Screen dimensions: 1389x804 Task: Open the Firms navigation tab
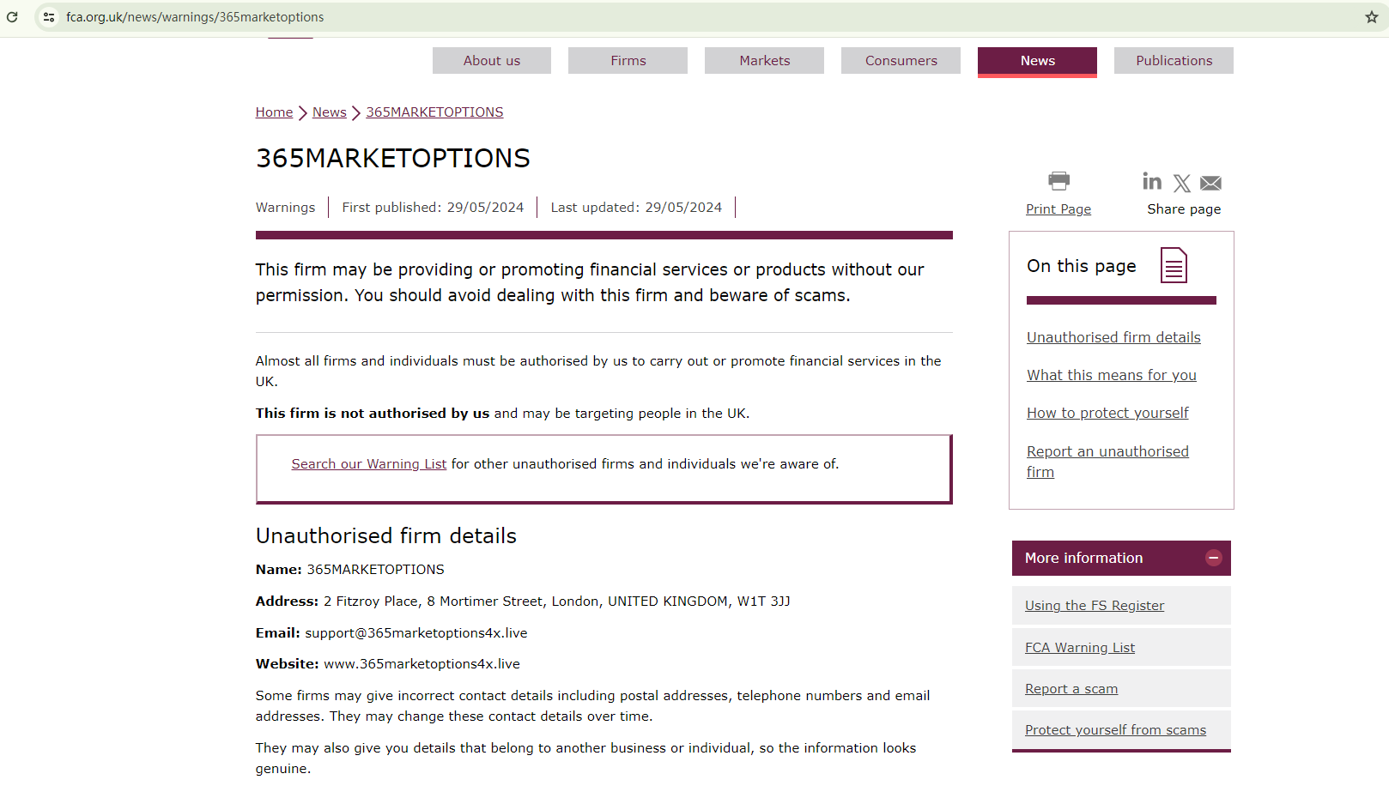(628, 61)
